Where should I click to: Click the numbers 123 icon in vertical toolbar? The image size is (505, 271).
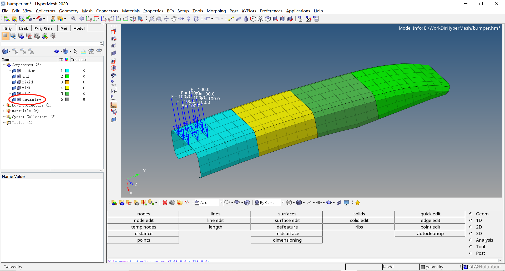(114, 83)
